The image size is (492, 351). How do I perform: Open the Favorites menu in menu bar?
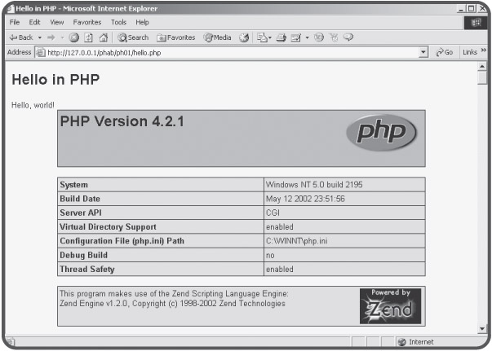point(86,22)
